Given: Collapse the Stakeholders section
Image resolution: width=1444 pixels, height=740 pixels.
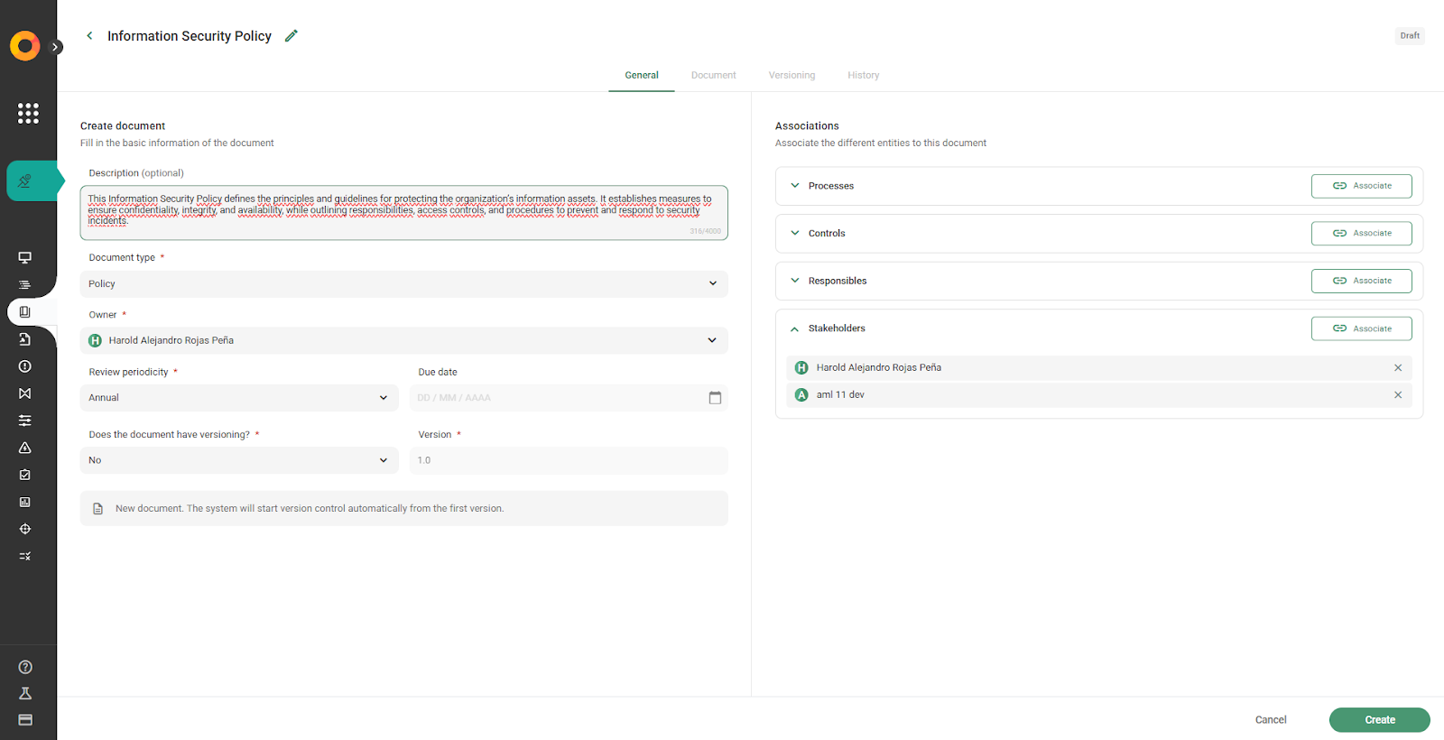Looking at the screenshot, I should click(795, 328).
